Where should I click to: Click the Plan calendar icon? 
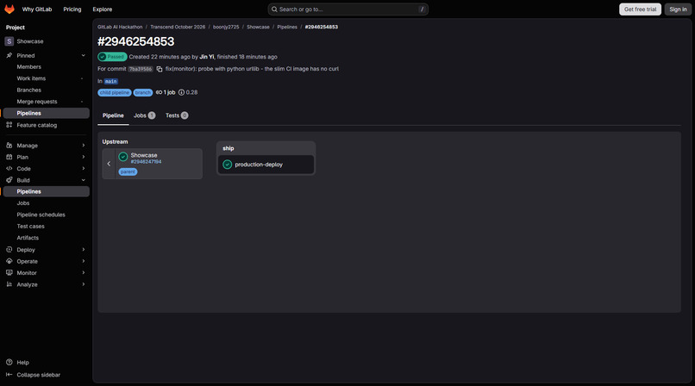tap(9, 157)
